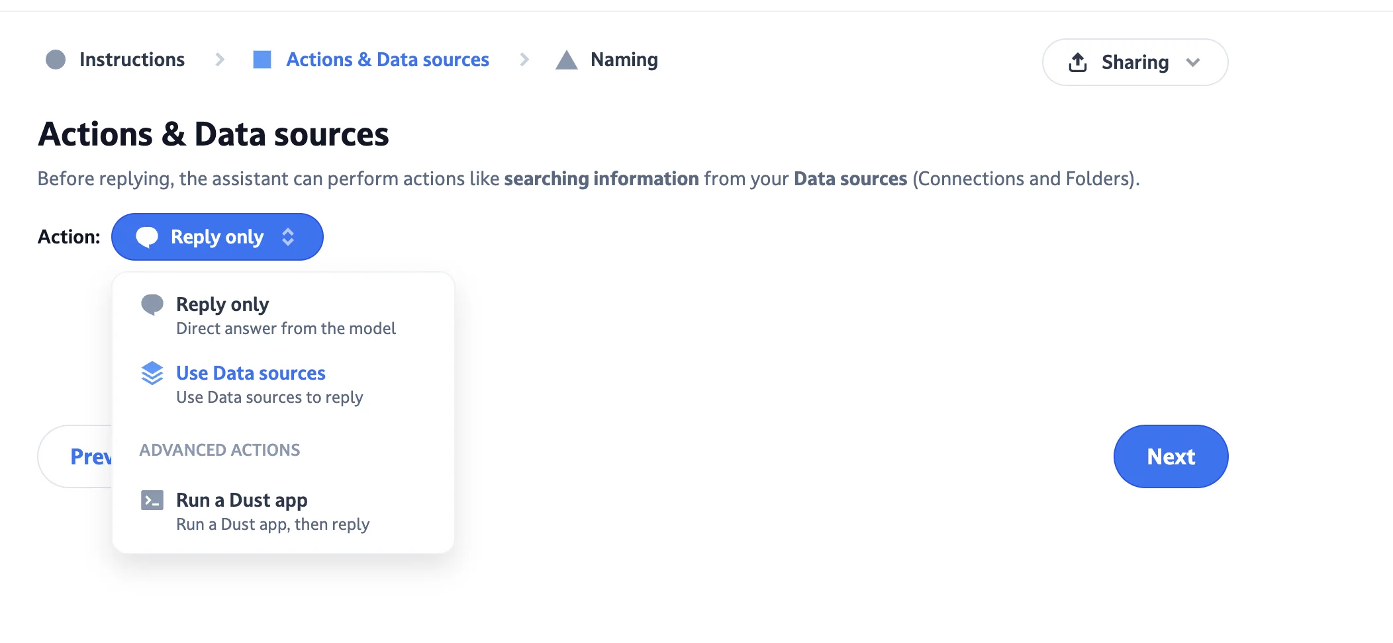Choose Use Data sources option
This screenshot has height=643, width=1393.
[x=283, y=384]
